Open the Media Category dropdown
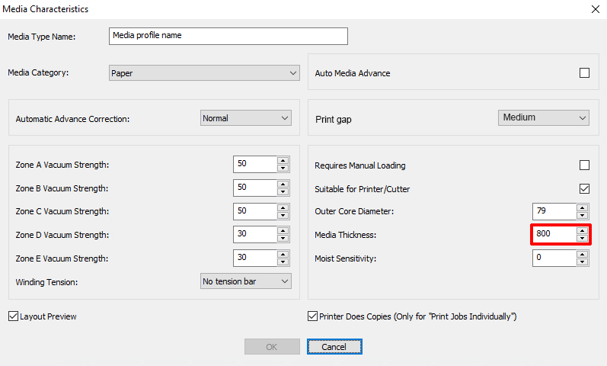 pos(204,73)
